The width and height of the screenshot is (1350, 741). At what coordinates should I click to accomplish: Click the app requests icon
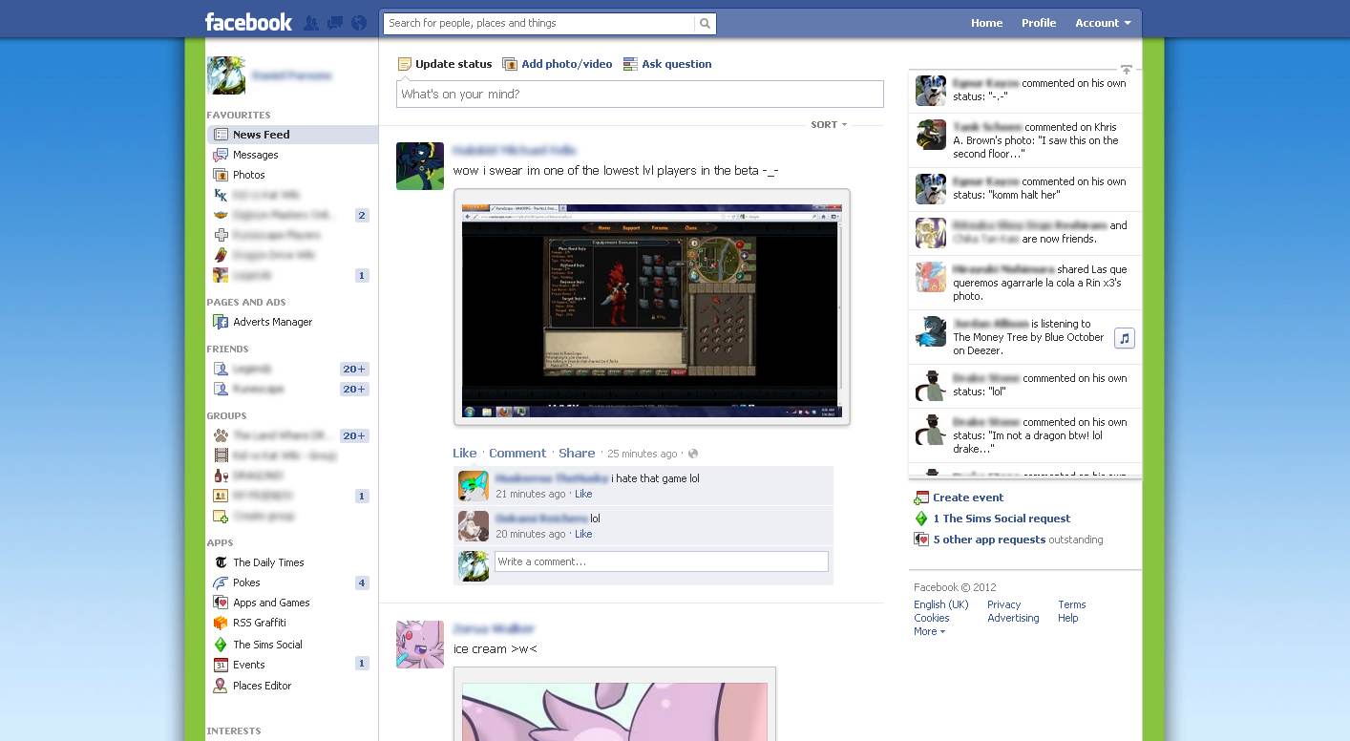click(921, 540)
